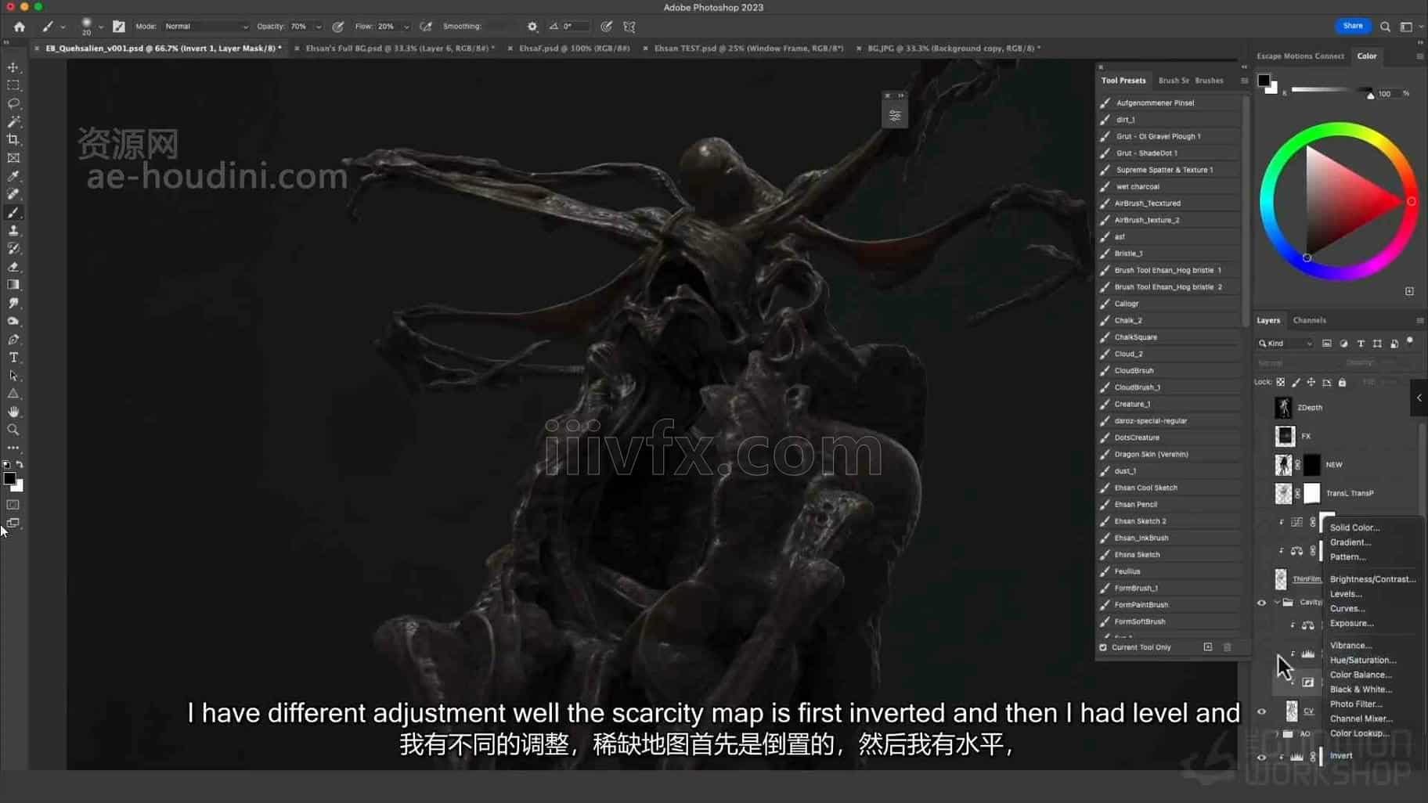1428x803 pixels.
Task: Select the Lasso tool
Action: point(13,103)
